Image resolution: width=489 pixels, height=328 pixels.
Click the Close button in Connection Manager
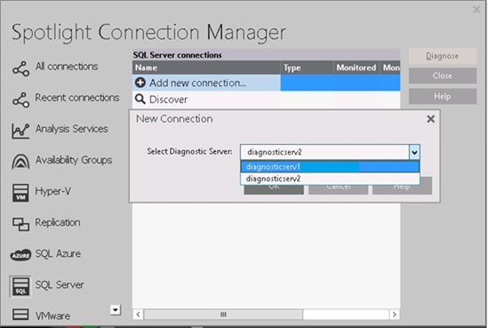coord(443,76)
